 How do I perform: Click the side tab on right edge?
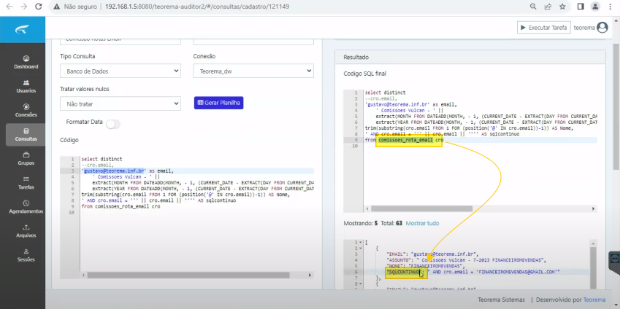pyautogui.click(x=614, y=259)
